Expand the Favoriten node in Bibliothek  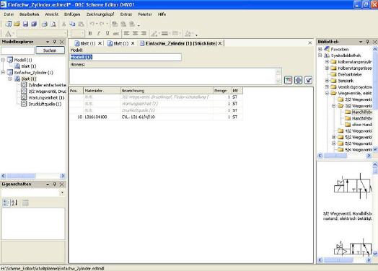click(320, 49)
